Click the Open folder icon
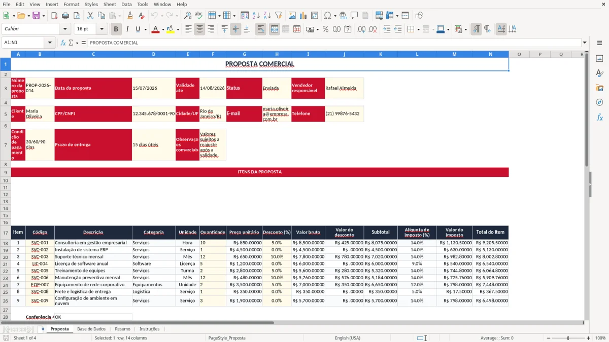This screenshot has height=342, width=609. tap(21, 16)
